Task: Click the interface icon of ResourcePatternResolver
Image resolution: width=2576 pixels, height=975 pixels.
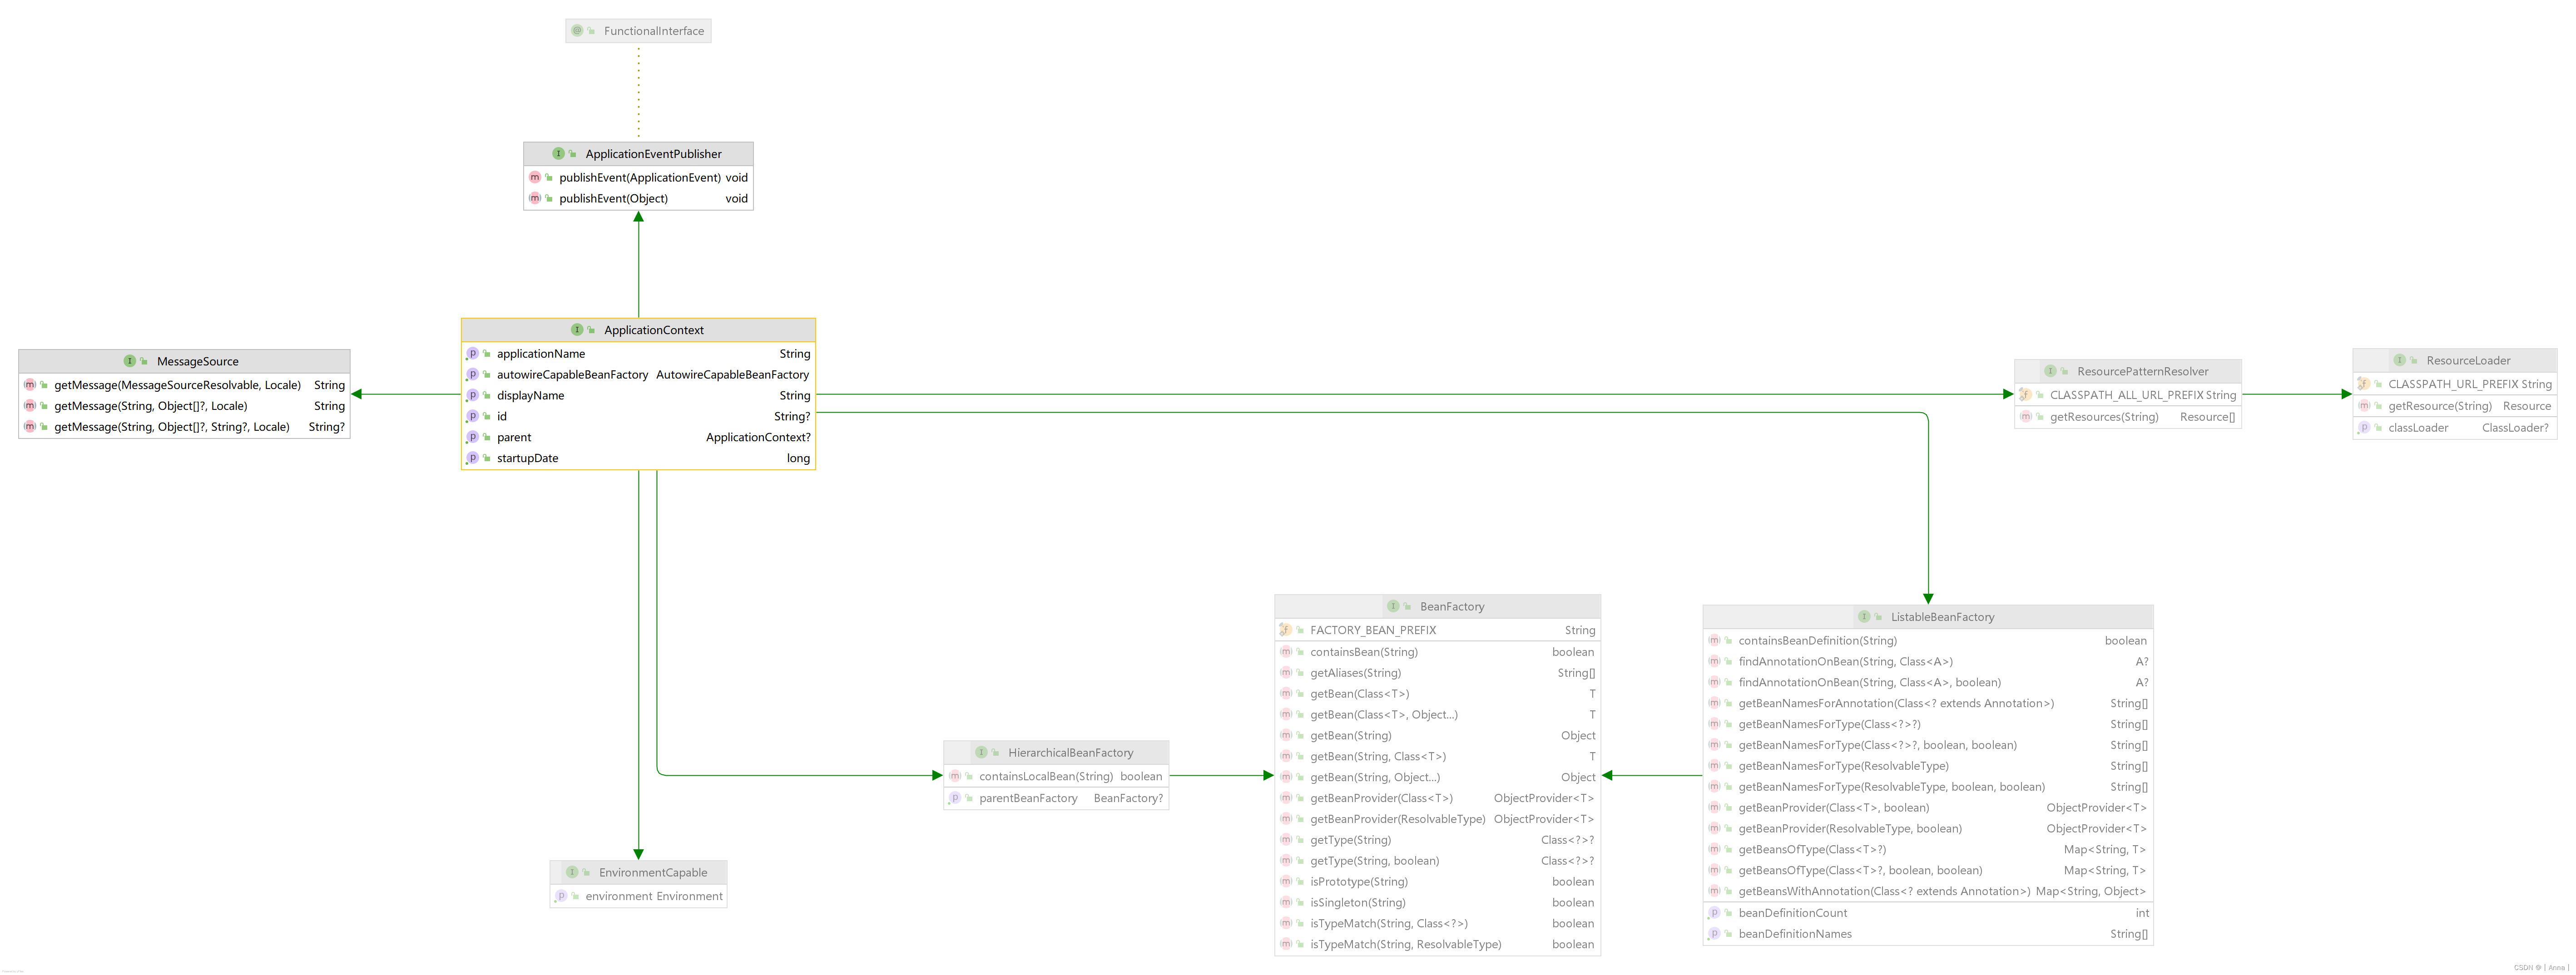Action: tap(2050, 371)
